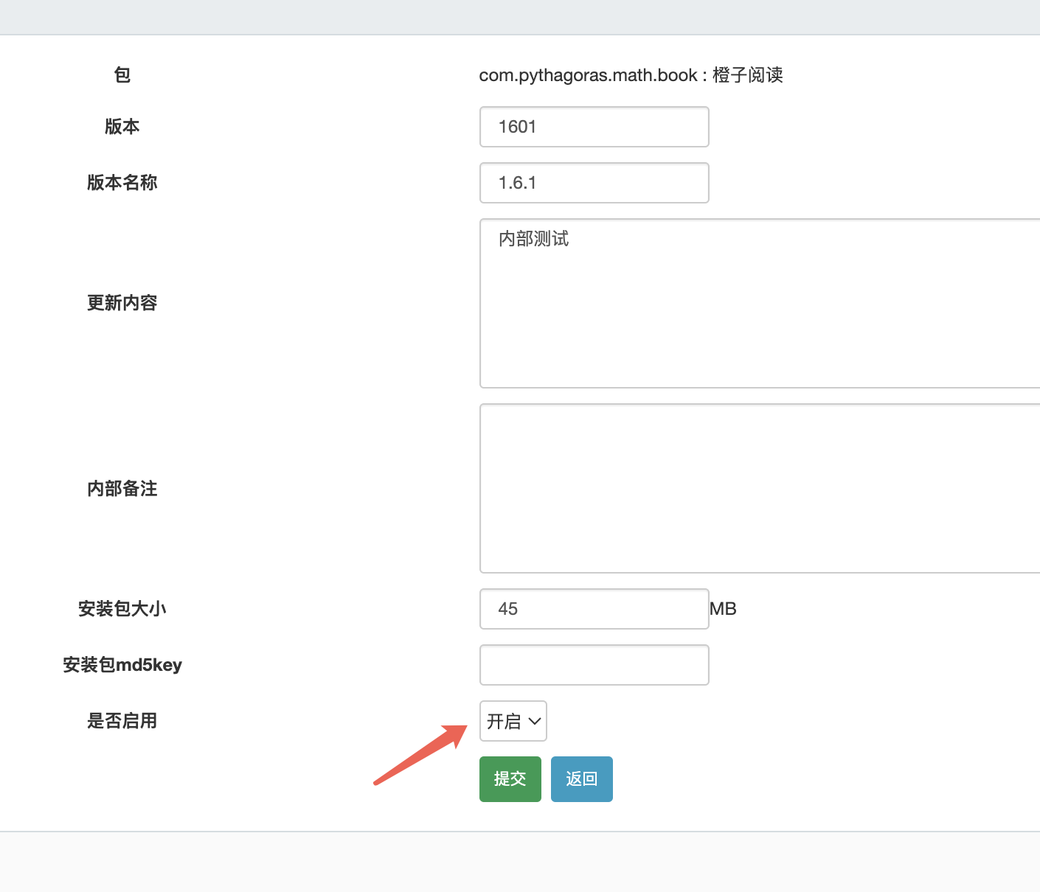Click the 版本名称 field label
This screenshot has width=1040, height=892.
click(x=122, y=183)
